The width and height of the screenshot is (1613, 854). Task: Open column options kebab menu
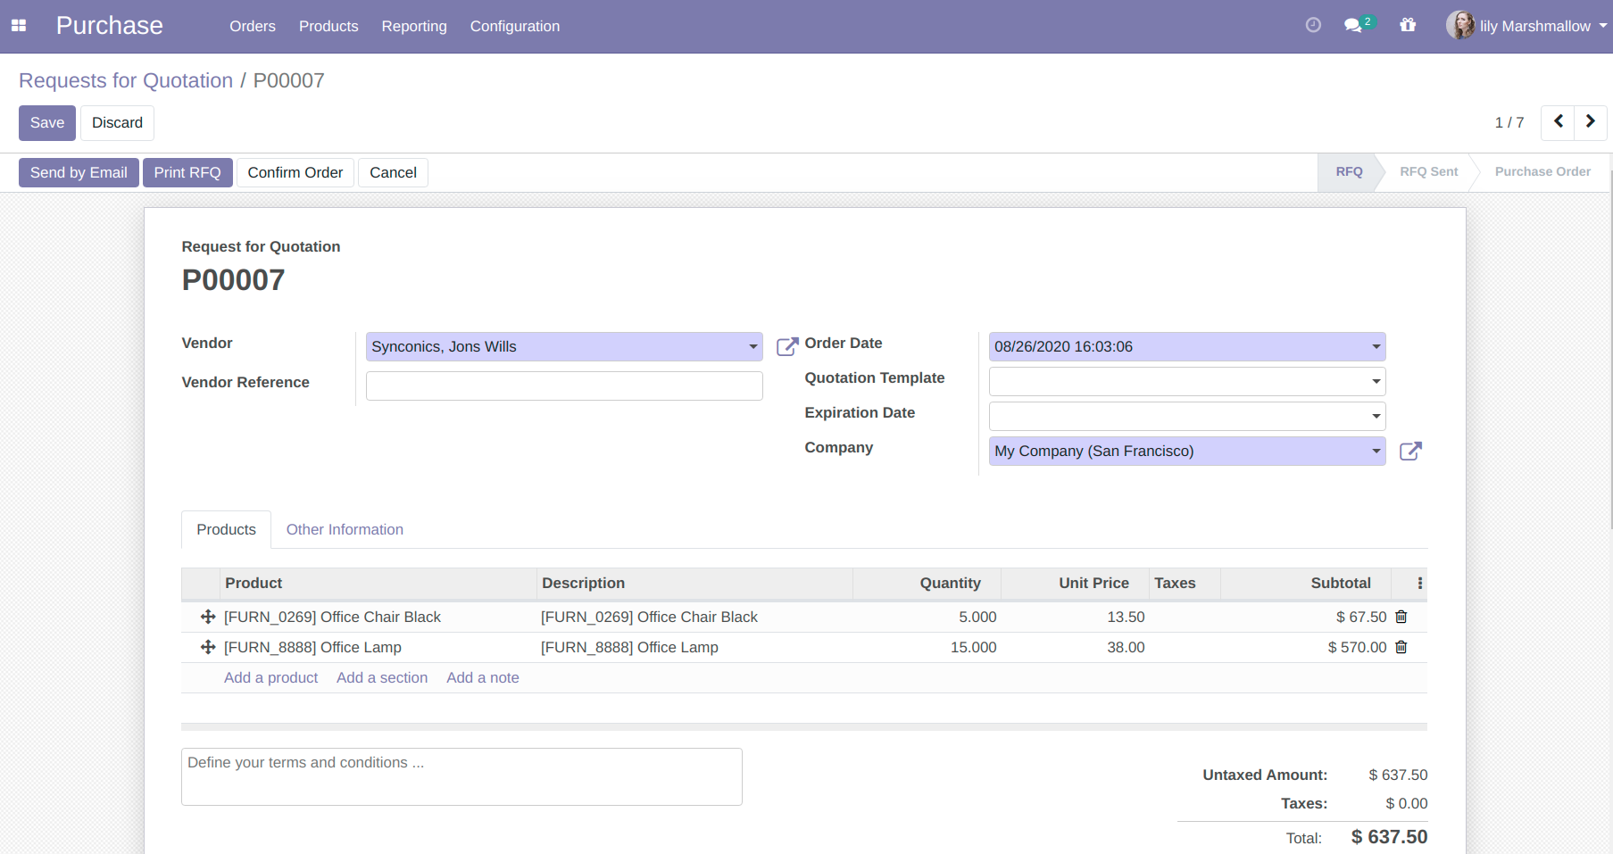[x=1419, y=583]
